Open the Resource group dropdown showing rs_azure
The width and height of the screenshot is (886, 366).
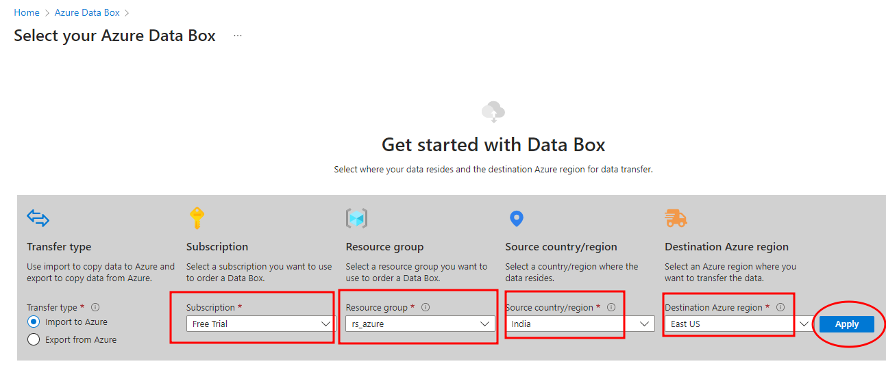click(420, 324)
